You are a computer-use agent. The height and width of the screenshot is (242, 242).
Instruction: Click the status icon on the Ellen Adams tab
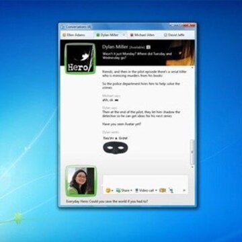pyautogui.click(x=65, y=35)
